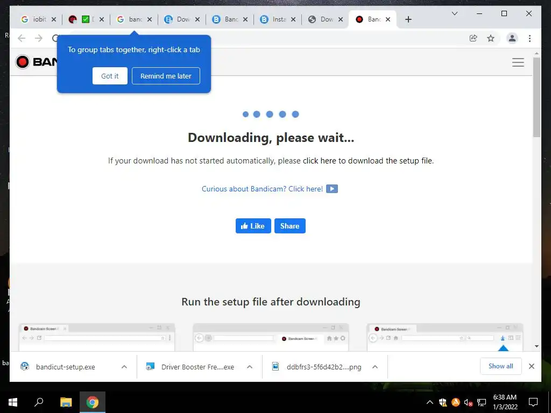Image resolution: width=551 pixels, height=413 pixels.
Task: Click the first browser instruction thumbnail
Action: (97, 337)
